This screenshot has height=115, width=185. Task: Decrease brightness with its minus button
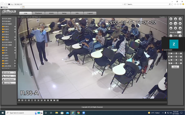pos(171,53)
